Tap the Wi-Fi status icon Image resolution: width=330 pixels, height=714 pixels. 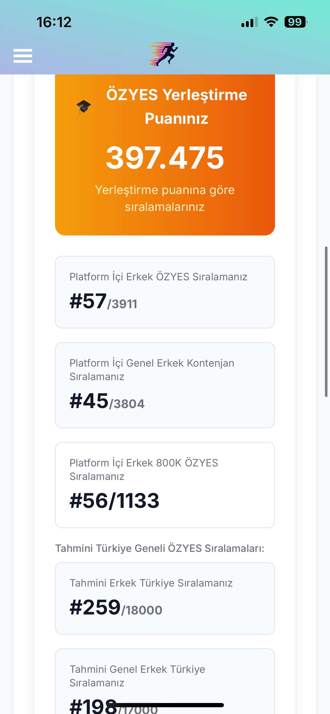click(x=271, y=22)
